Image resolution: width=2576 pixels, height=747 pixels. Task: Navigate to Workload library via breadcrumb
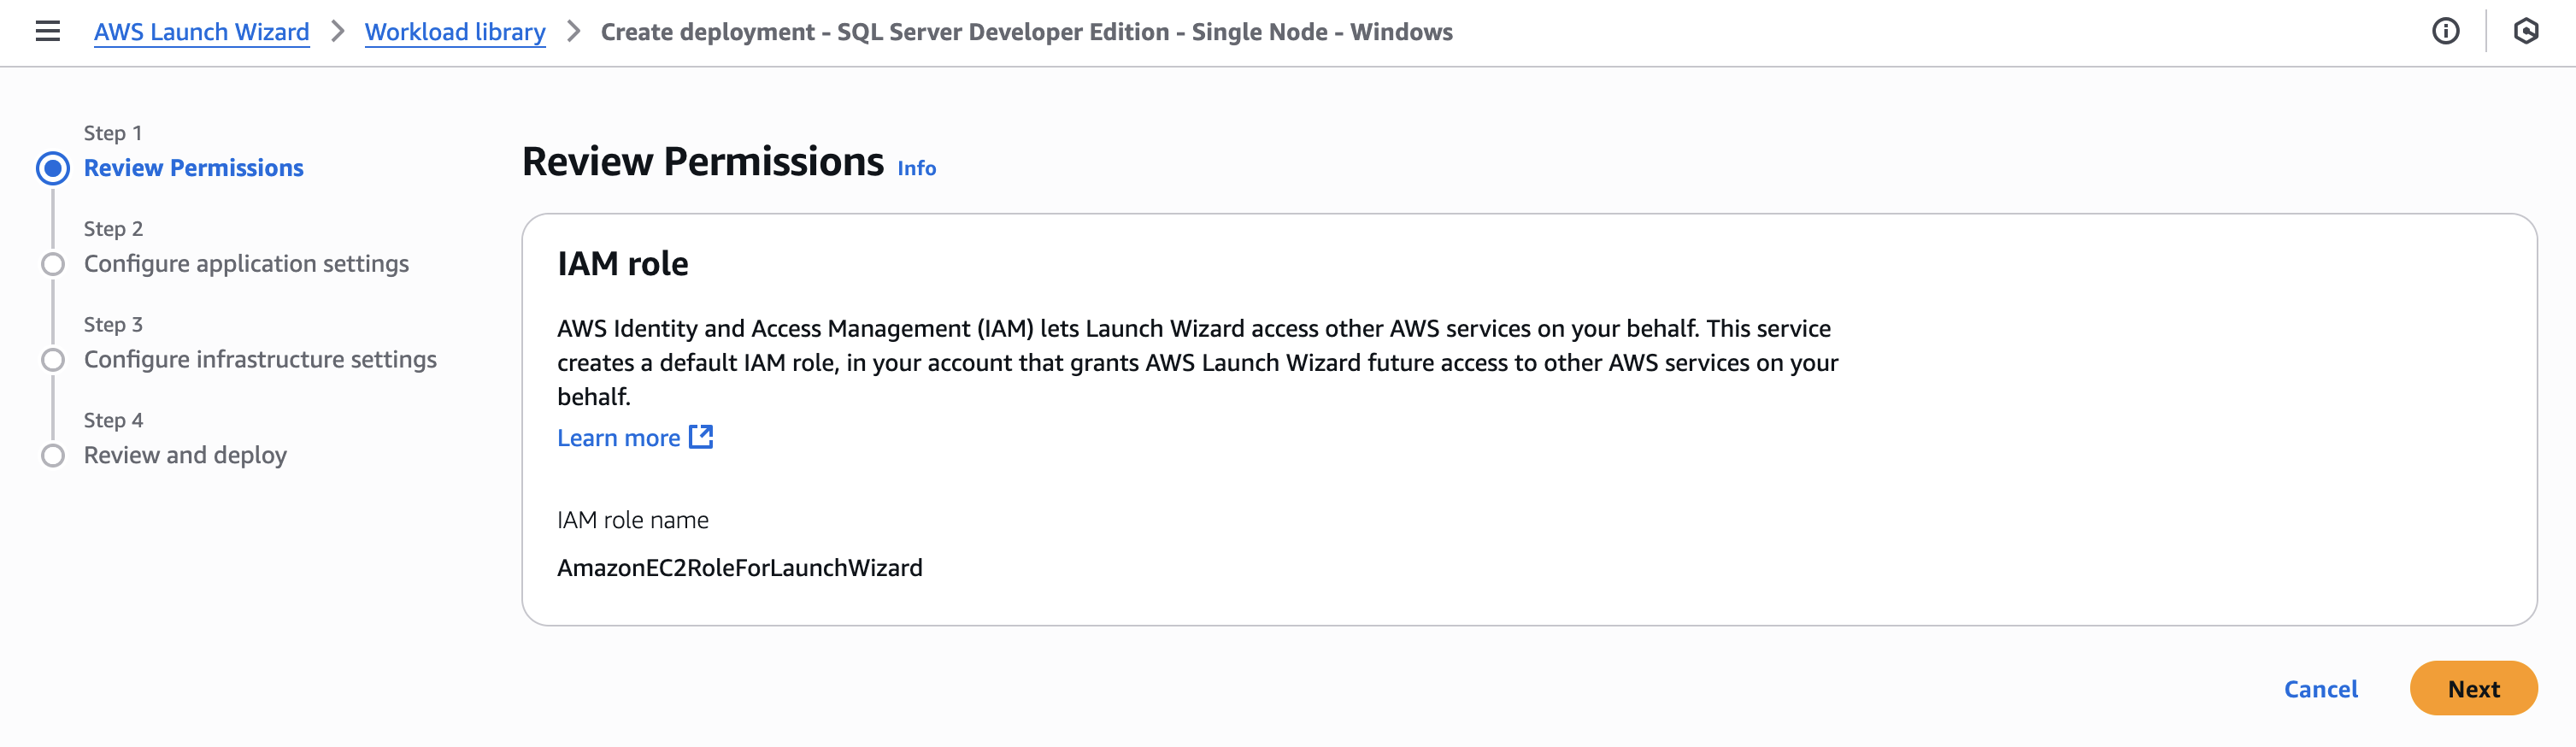click(455, 31)
